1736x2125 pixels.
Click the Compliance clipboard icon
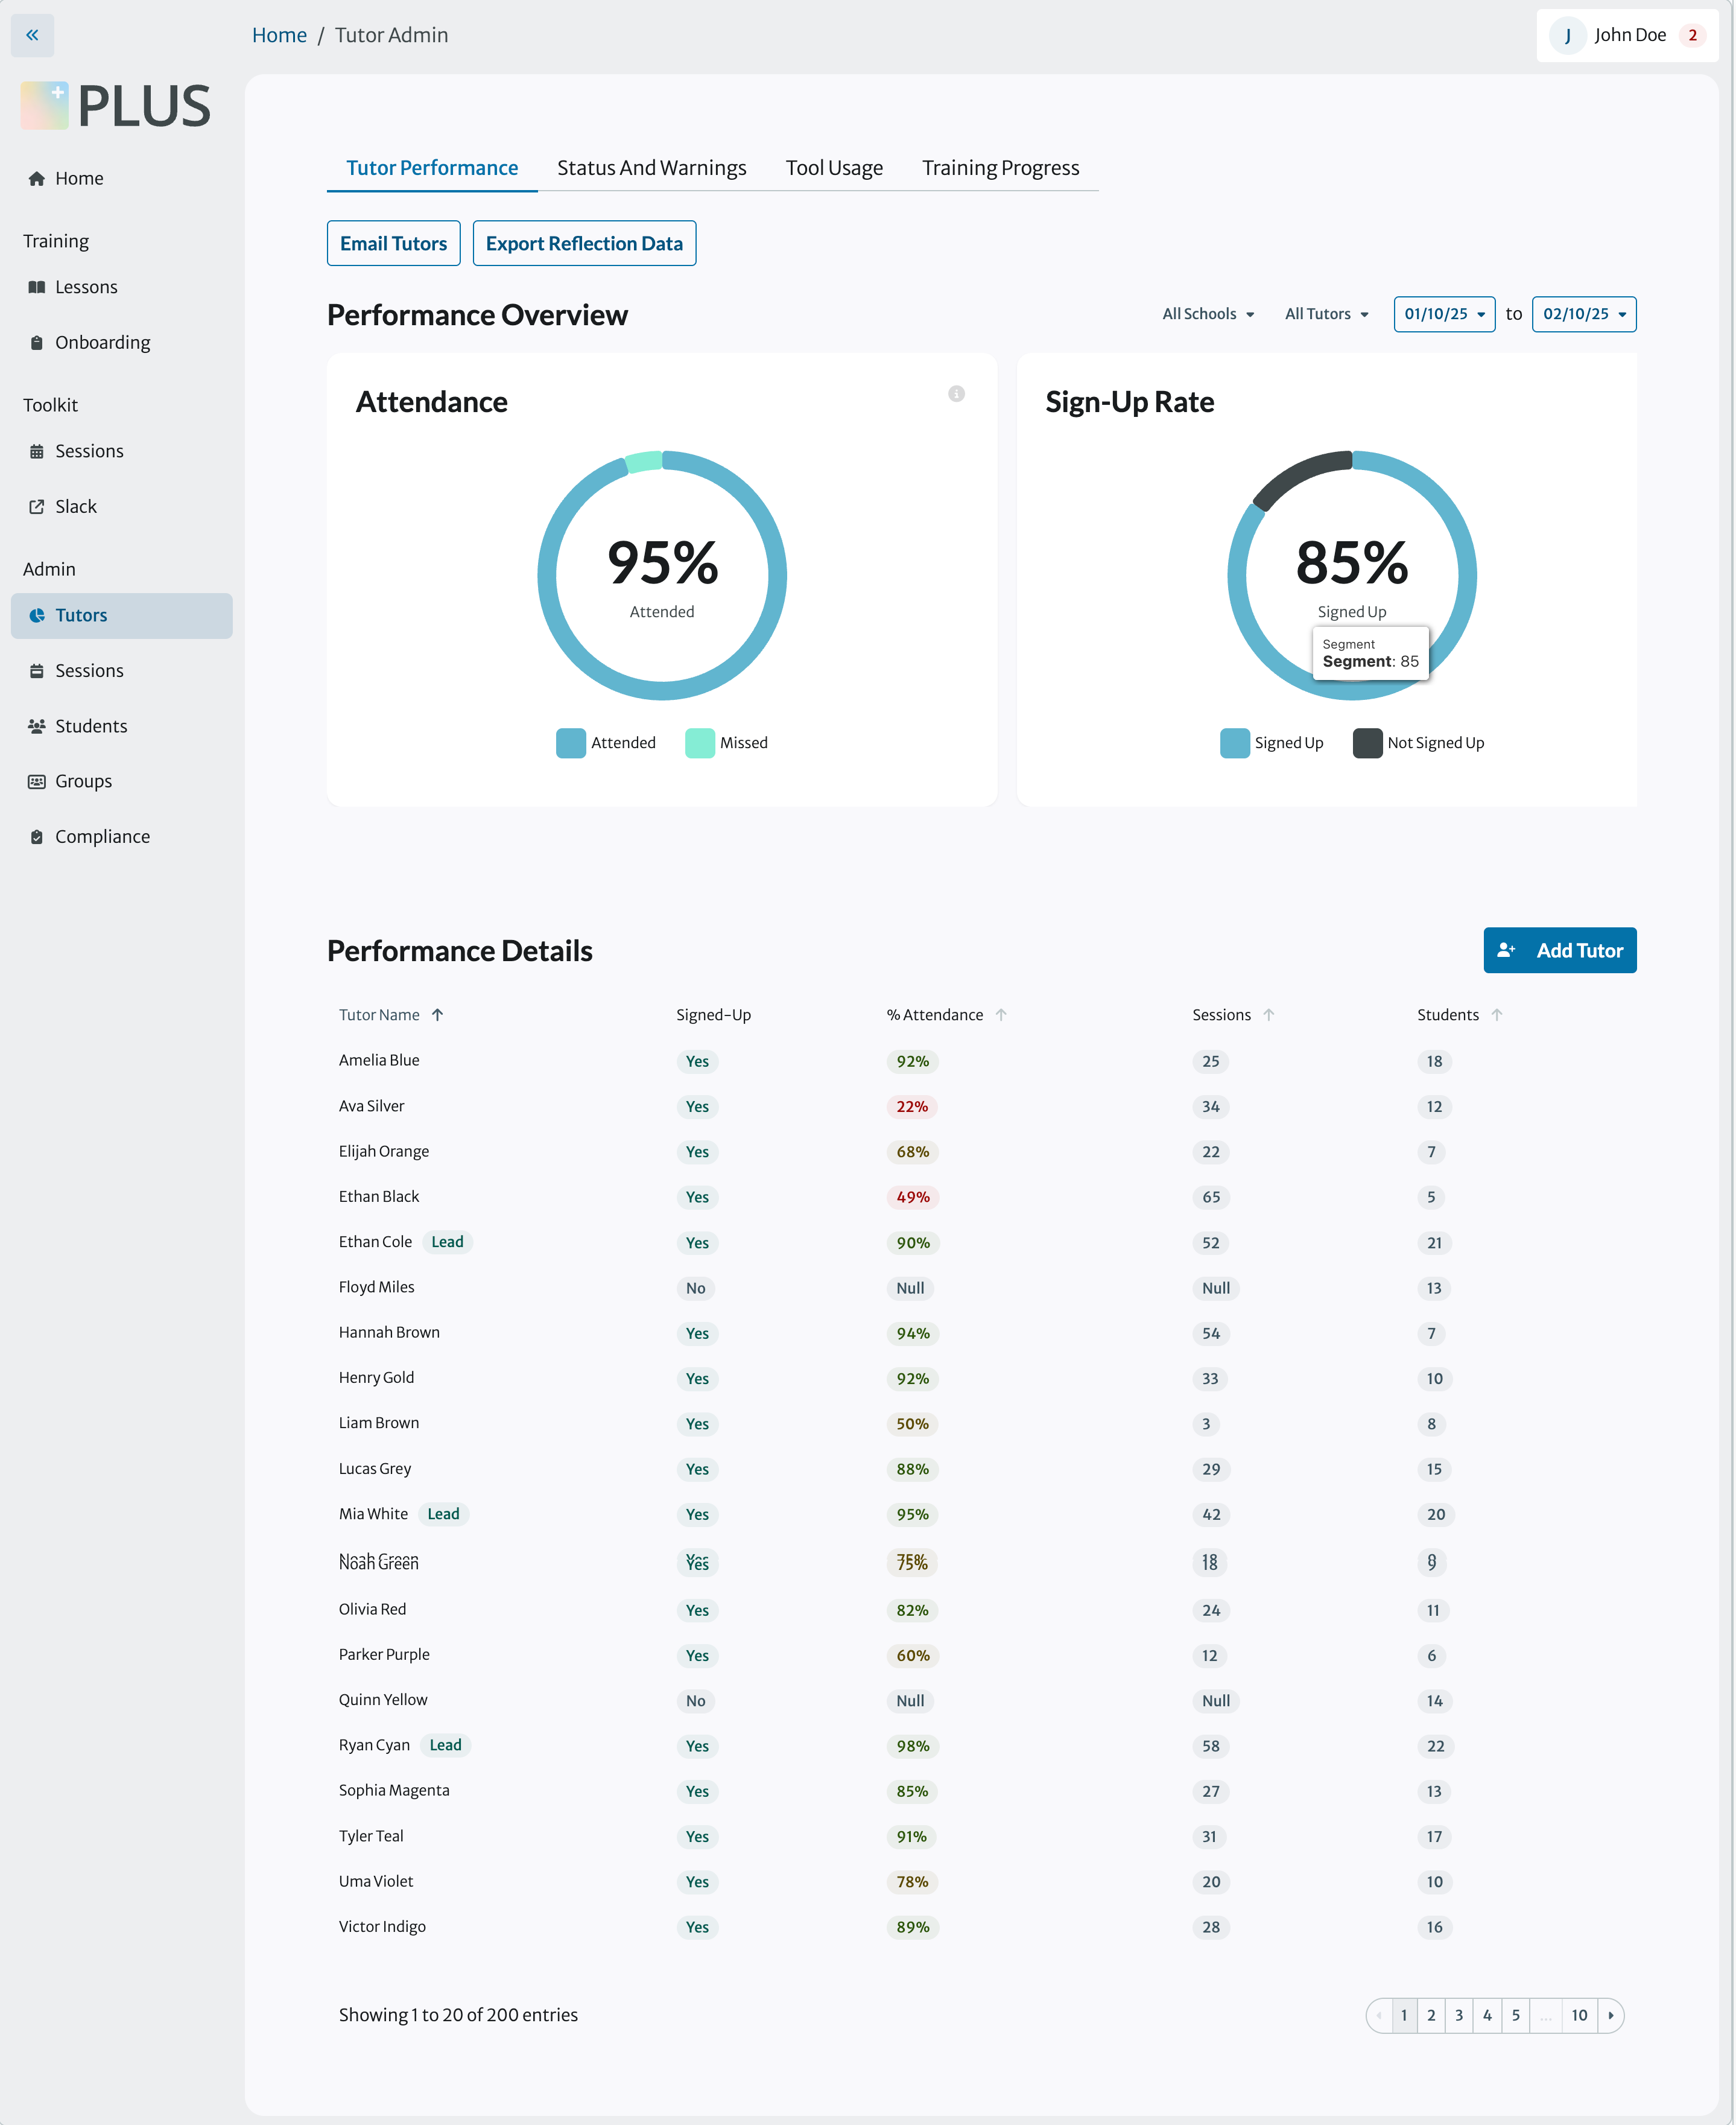[x=37, y=837]
